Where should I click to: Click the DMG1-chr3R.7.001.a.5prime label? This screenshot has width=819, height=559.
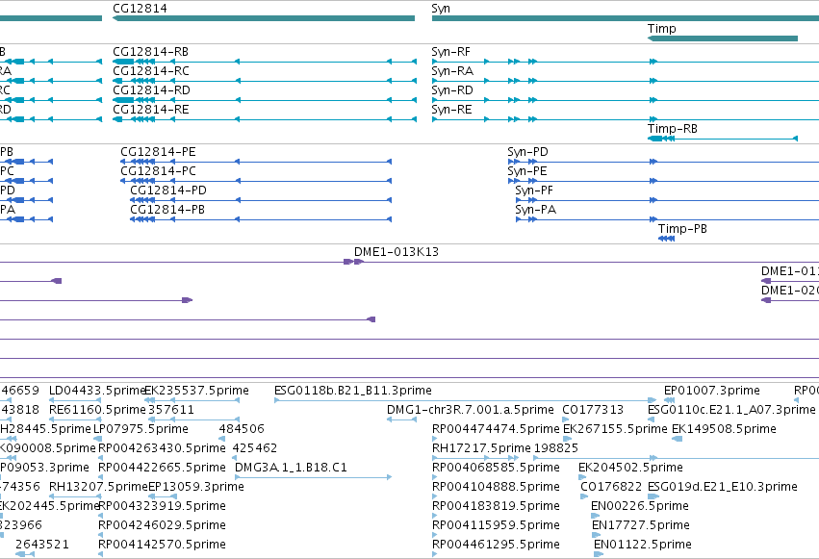pos(470,410)
